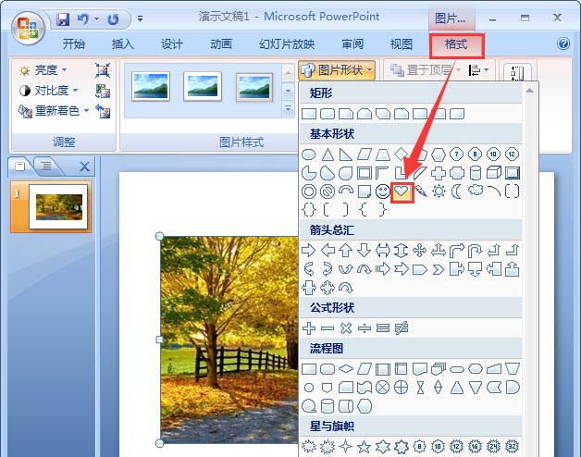
Task: Expand the full picture styles gallery
Action: [288, 109]
